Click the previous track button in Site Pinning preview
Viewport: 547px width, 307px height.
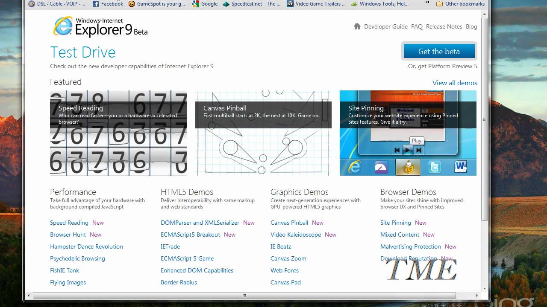pyautogui.click(x=397, y=150)
